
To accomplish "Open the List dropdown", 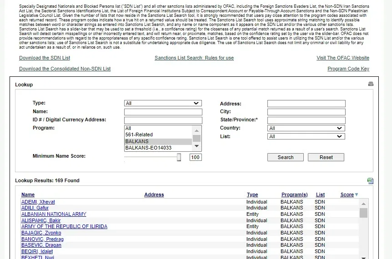I will [x=307, y=136].
